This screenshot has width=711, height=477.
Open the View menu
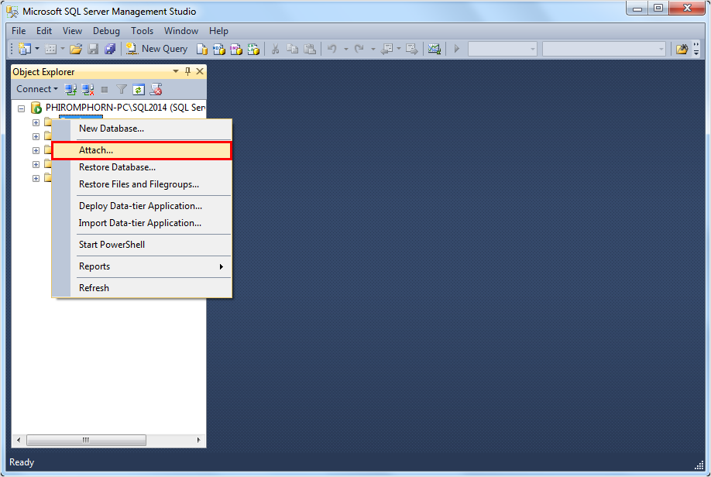73,31
